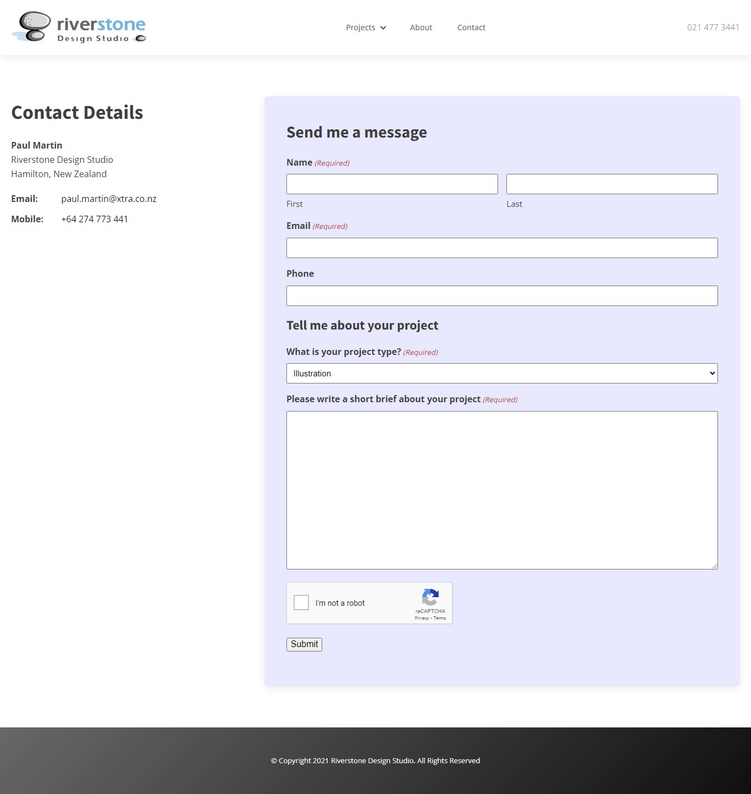Open the reCAPTCHA Terms link

click(439, 618)
